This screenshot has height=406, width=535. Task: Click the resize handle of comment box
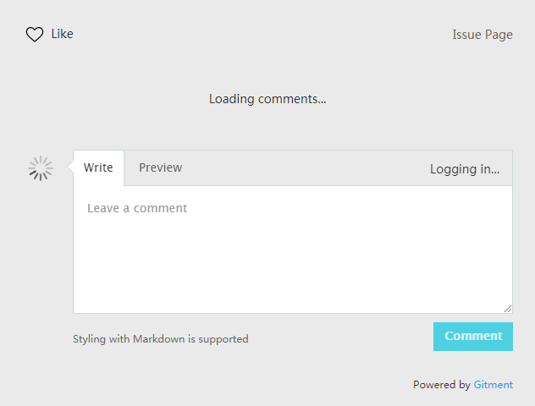(x=508, y=309)
